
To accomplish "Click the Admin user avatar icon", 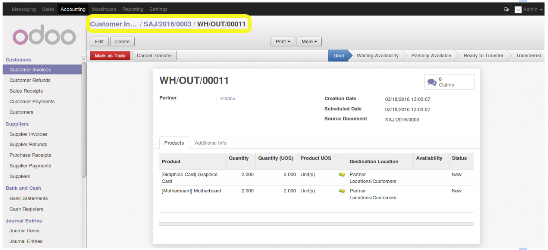I will point(518,10).
